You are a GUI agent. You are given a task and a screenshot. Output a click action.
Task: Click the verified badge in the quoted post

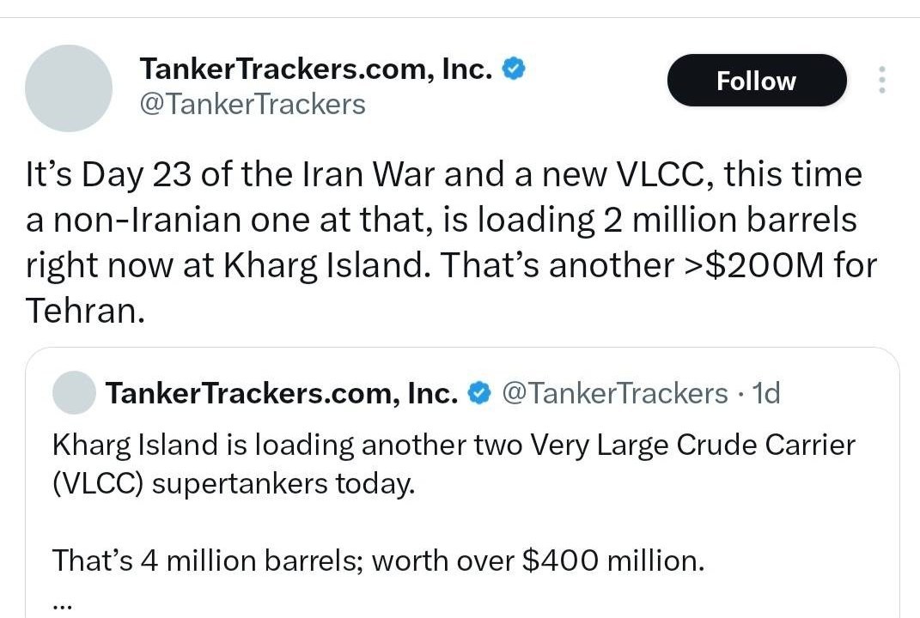(x=479, y=393)
